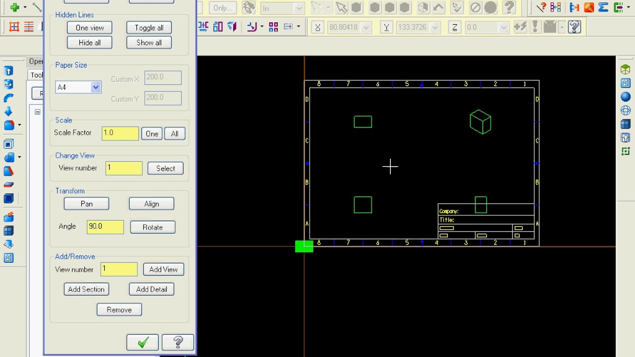Click the green plus create icon
Viewport: 635px width, 357px height.
[14, 7]
